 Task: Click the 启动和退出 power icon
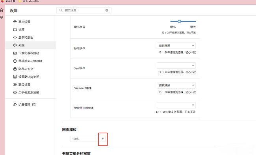coord(15,37)
